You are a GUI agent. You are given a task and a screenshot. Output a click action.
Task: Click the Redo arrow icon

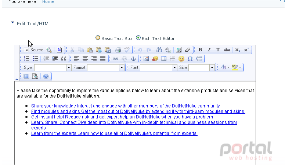(149, 50)
